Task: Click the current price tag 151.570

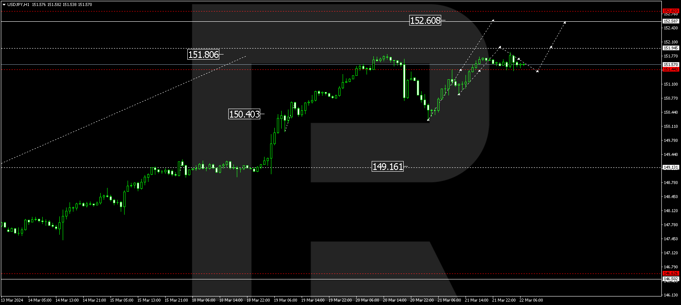Action: point(671,64)
